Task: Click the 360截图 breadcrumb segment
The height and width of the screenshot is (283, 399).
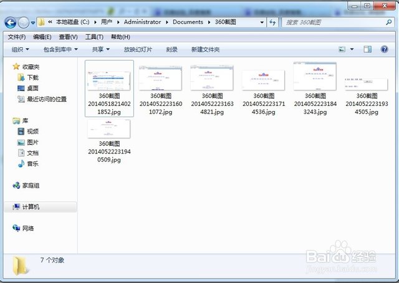Action: click(225, 22)
